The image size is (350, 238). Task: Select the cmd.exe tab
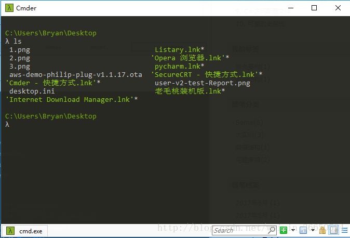[25, 231]
